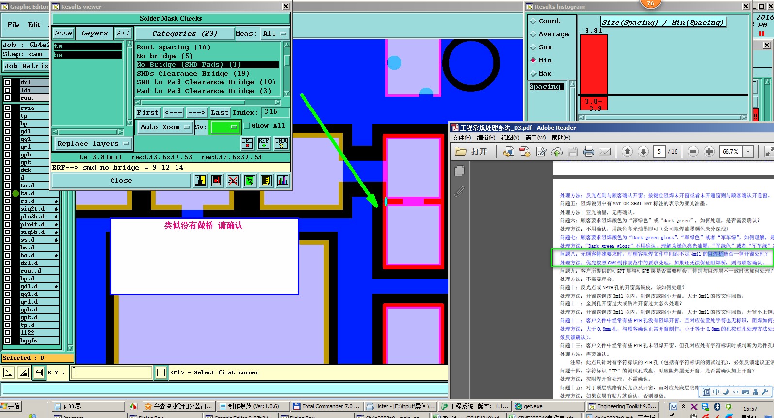Open Adobe Reader 文件(F) menu
This screenshot has width=774, height=418.
(462, 138)
